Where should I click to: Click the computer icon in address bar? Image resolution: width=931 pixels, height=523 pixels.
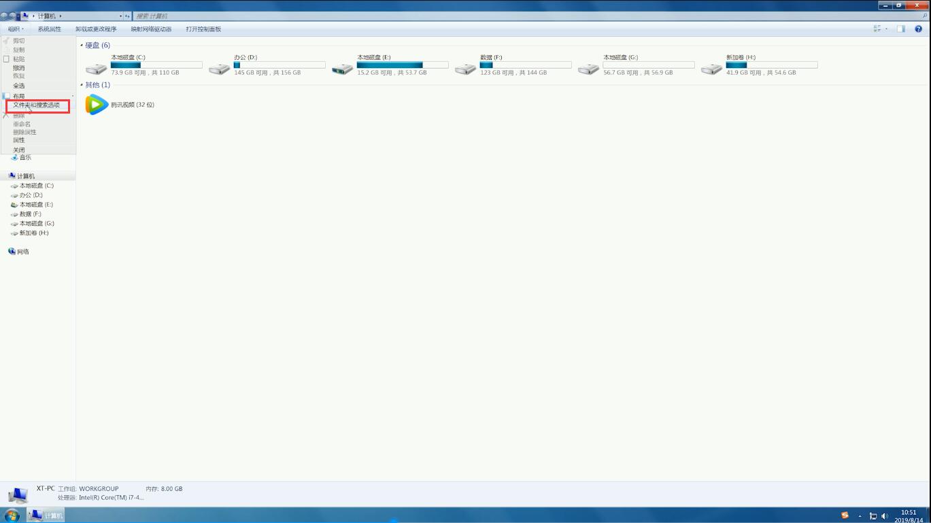pos(26,16)
